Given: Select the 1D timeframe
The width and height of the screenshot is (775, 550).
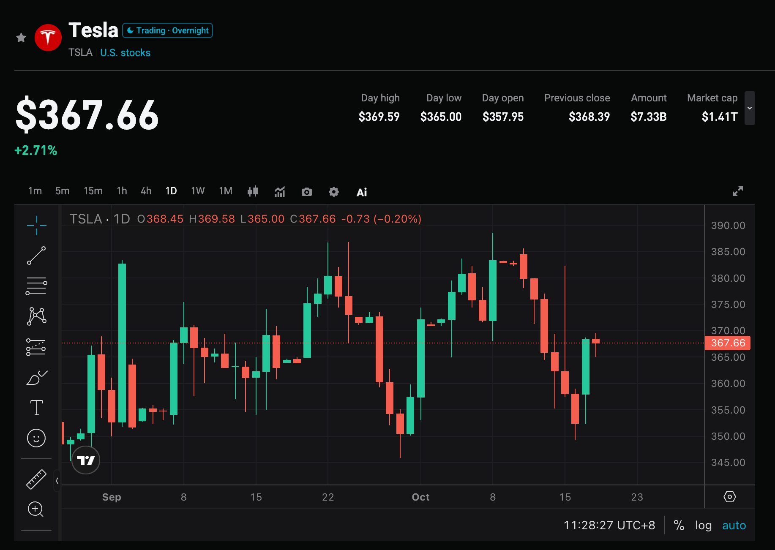Looking at the screenshot, I should click(171, 191).
